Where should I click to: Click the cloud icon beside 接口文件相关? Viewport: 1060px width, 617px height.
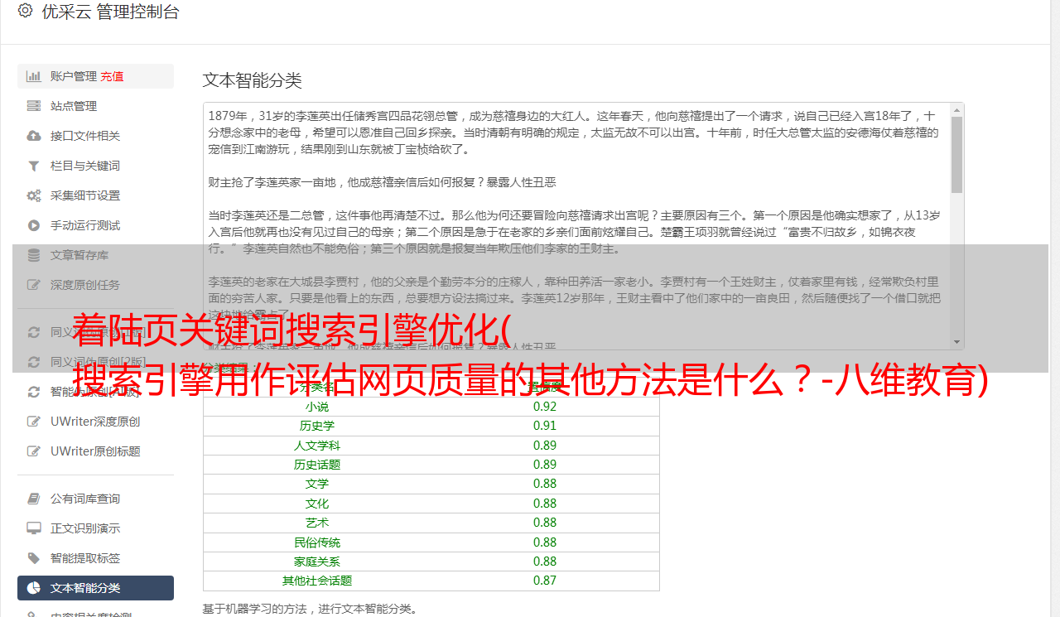(34, 136)
